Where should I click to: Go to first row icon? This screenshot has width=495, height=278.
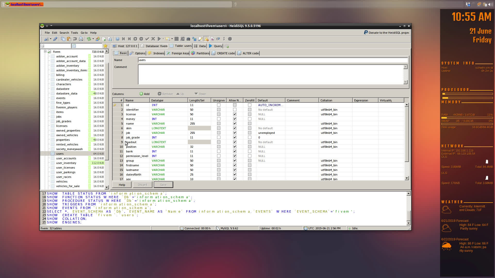point(123,39)
